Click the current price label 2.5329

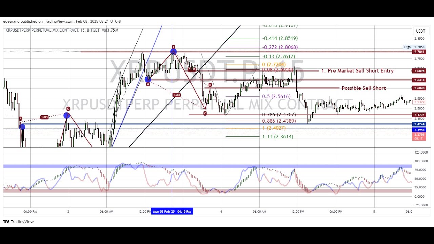419,102
